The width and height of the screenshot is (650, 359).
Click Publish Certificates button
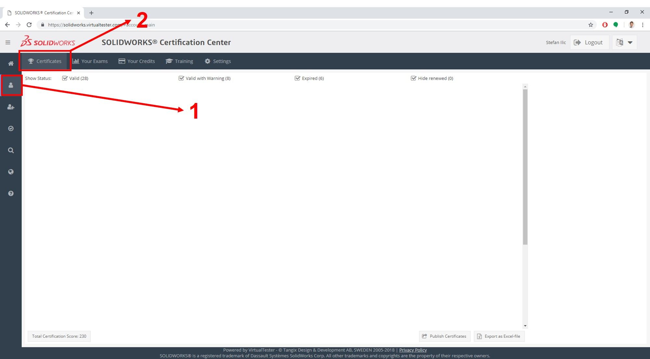tap(444, 336)
